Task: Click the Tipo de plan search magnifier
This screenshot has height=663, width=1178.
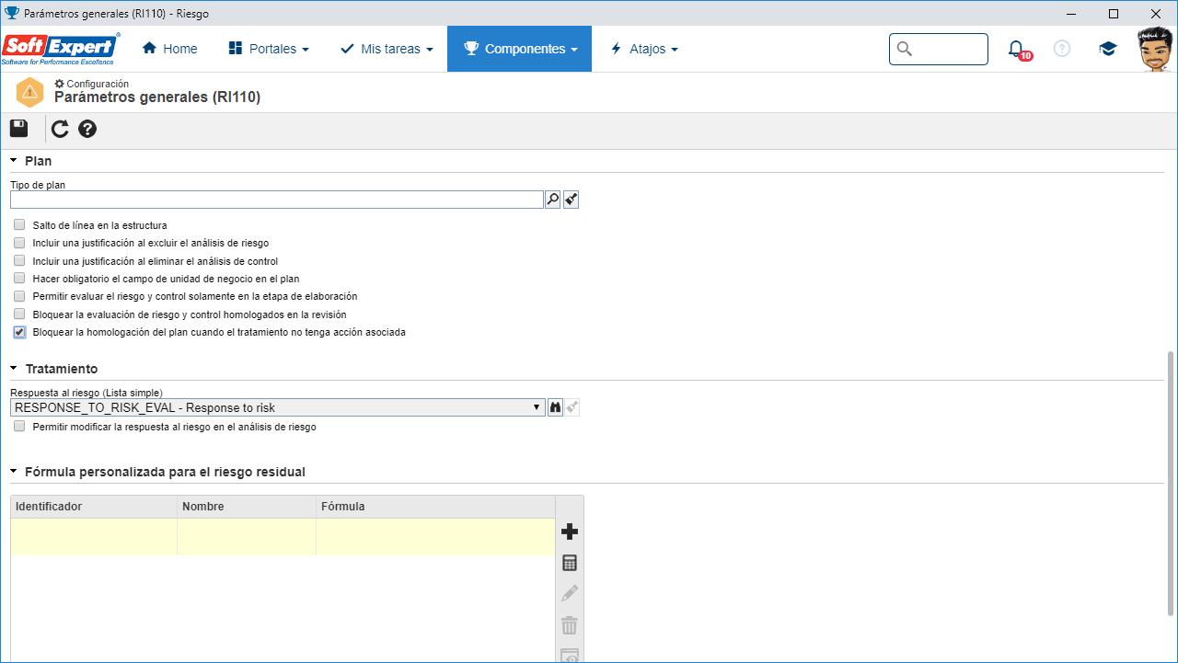Action: pos(552,200)
